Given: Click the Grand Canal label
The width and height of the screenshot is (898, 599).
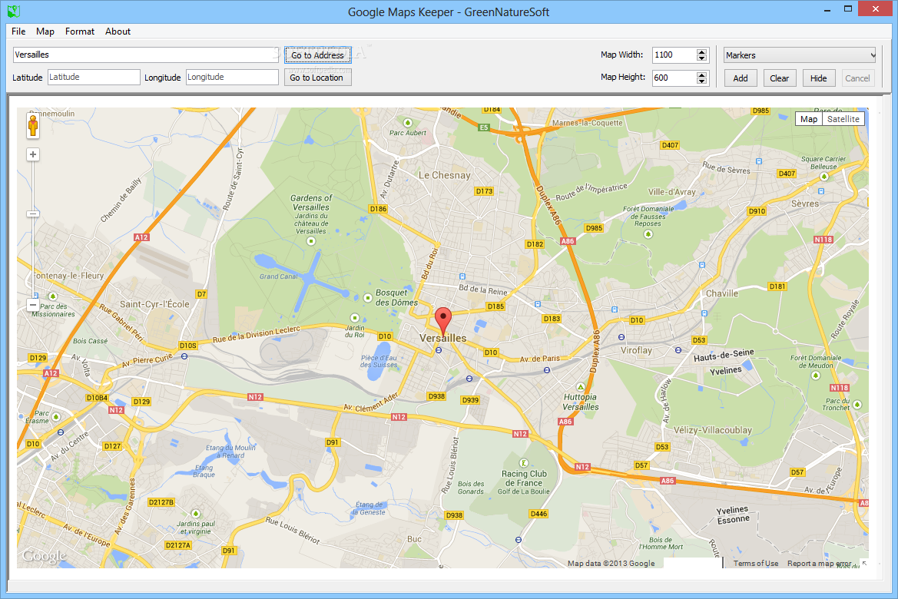Looking at the screenshot, I should 278,276.
